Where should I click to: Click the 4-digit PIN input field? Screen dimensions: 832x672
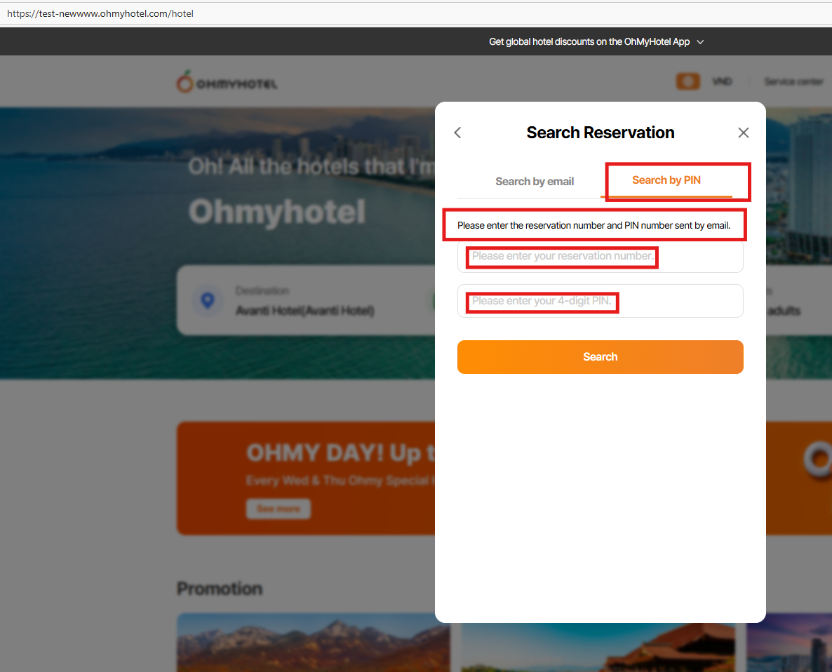point(600,301)
